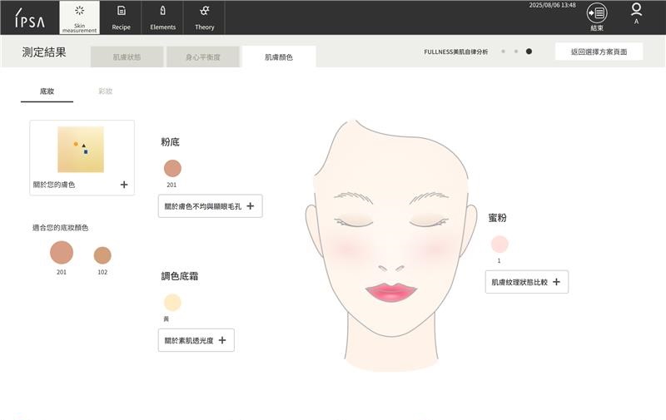Screen dimensions: 666x420
Task: Click 返回選擇方案頁面 button
Action: (599, 52)
